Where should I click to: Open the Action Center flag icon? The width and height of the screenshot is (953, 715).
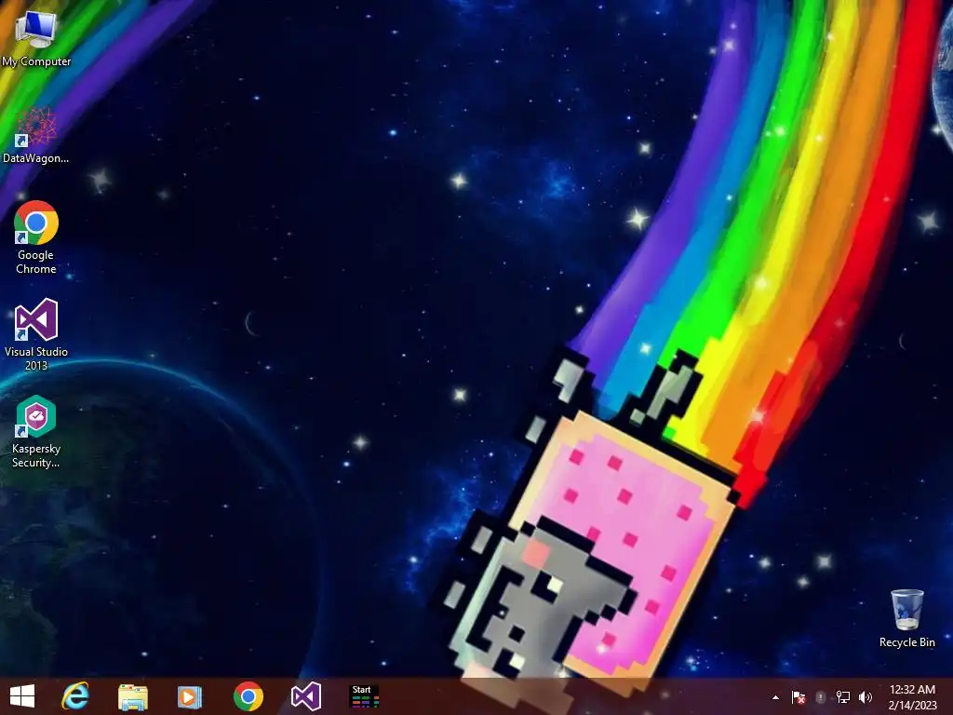(x=798, y=697)
